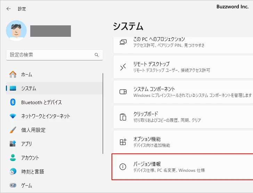Click the remote desktop arrows icon

(123, 67)
